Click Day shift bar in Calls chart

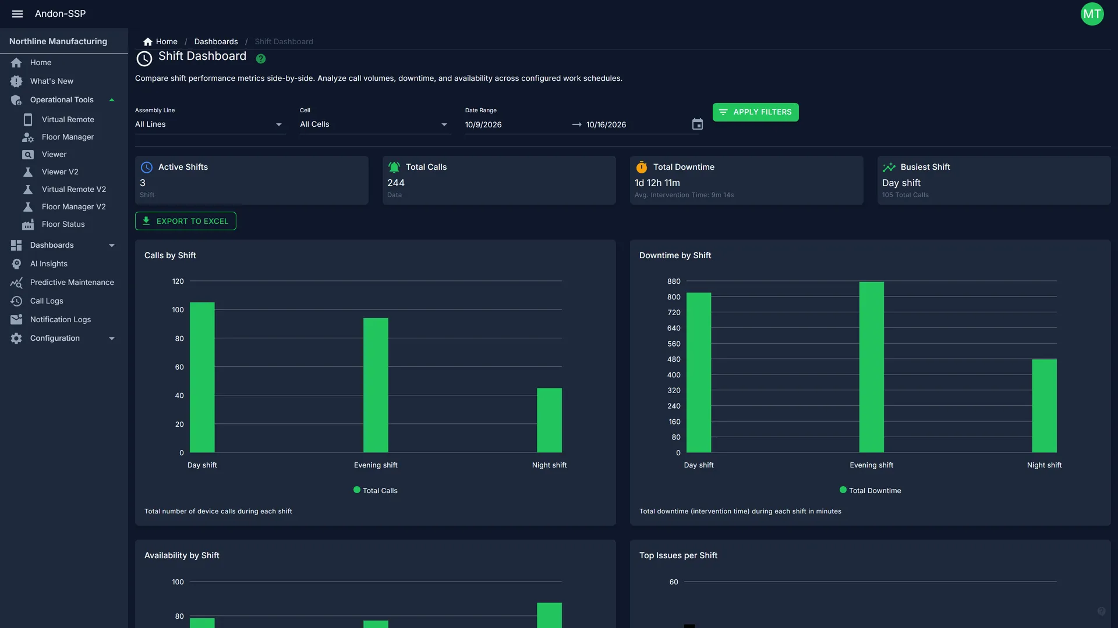click(x=202, y=377)
